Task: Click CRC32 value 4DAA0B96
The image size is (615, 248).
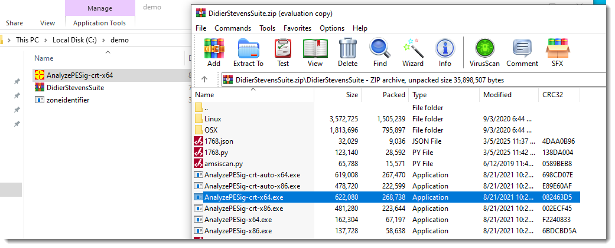Action: (558, 141)
